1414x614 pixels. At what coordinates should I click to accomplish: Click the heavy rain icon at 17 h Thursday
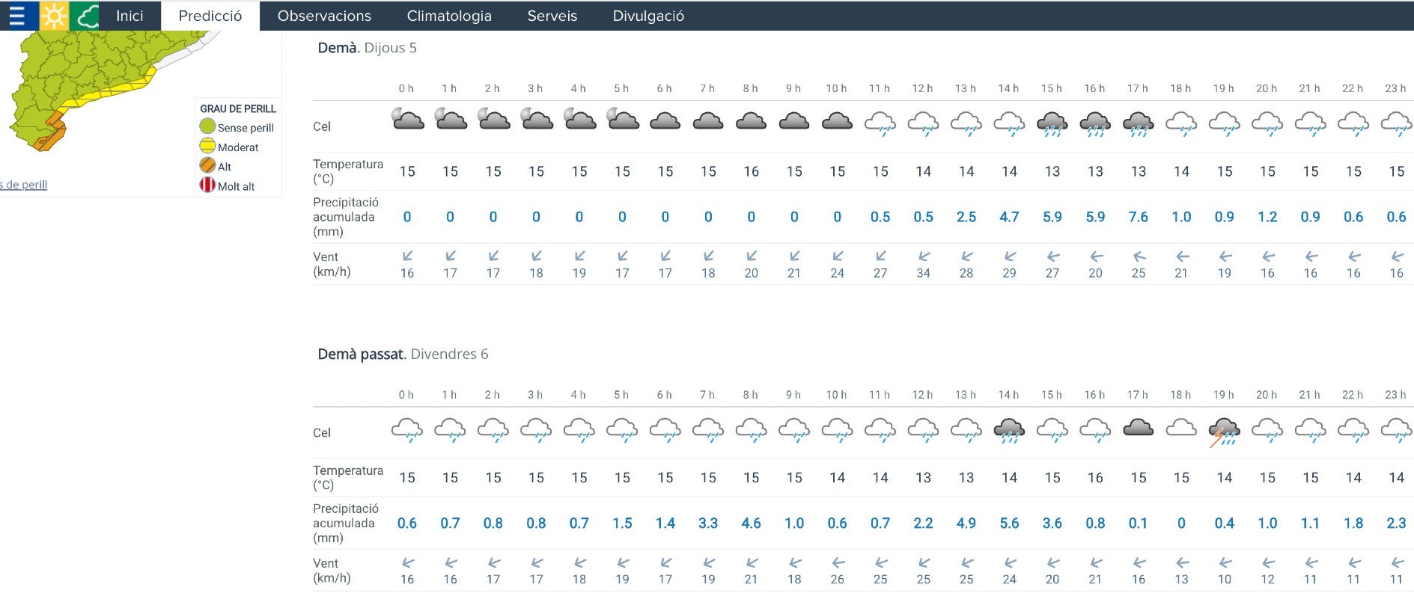click(1138, 123)
